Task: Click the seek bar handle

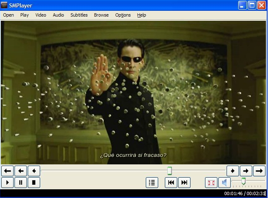Action: [169, 171]
